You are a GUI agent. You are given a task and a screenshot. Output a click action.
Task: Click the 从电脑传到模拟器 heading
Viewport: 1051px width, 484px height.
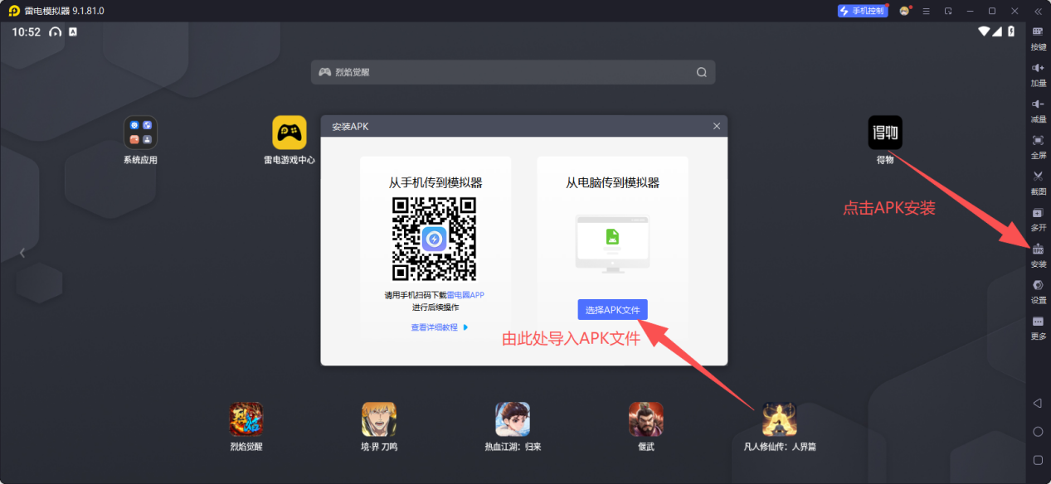pyautogui.click(x=613, y=182)
